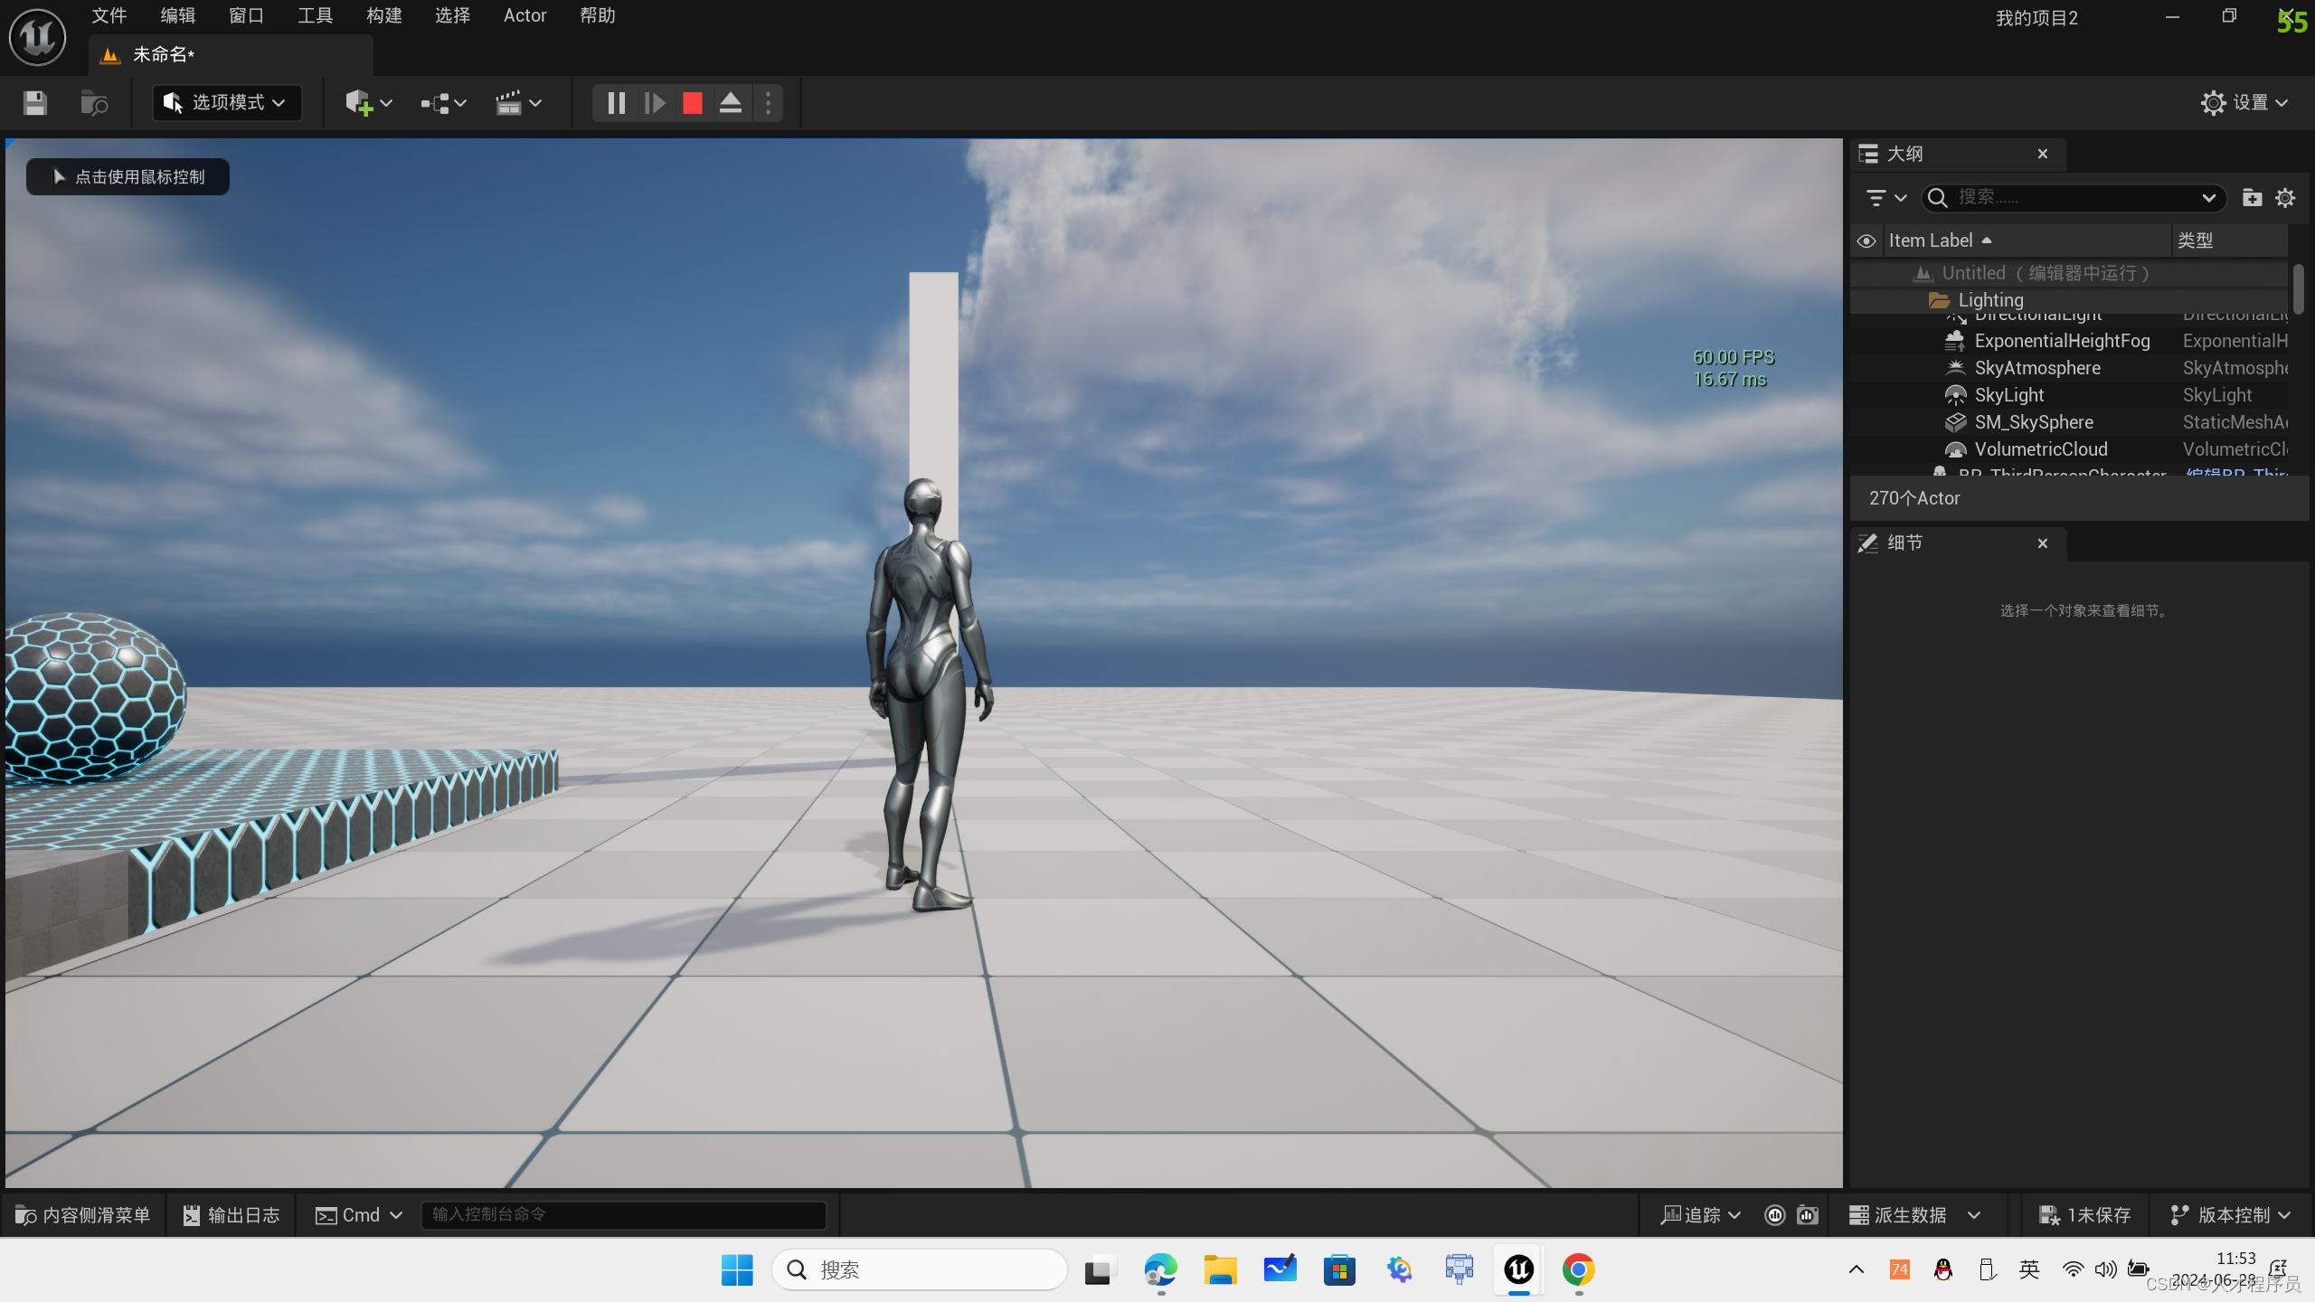The height and width of the screenshot is (1302, 2315).
Task: Open the content drawer
Action: pos(83,1215)
